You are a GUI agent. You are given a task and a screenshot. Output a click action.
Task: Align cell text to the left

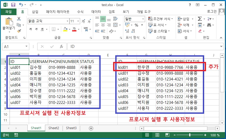(x=97, y=25)
